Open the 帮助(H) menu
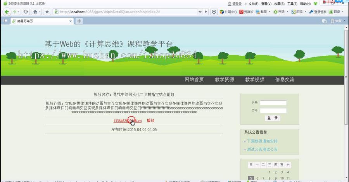349x182 pixels. (305, 4)
